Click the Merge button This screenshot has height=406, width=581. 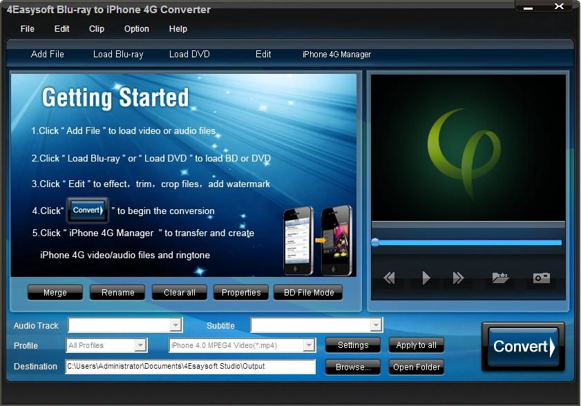[55, 292]
